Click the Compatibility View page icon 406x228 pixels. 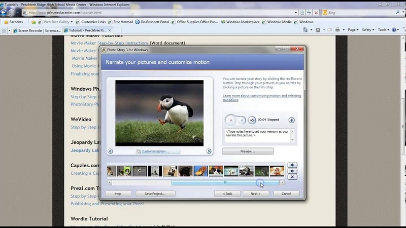[302, 12]
